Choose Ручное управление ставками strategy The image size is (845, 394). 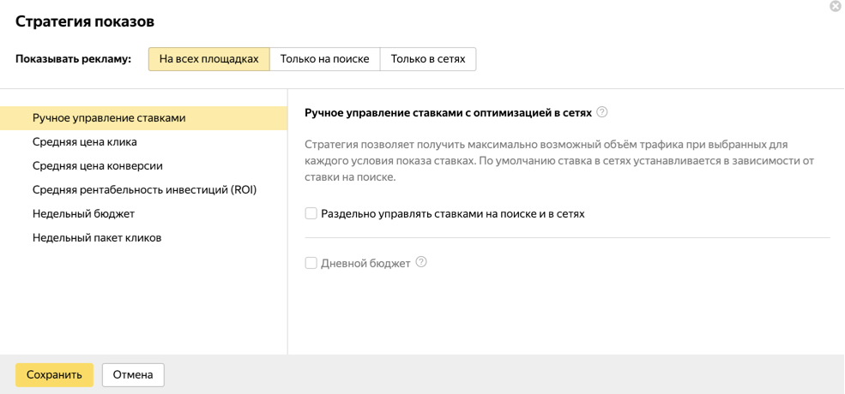point(143,118)
